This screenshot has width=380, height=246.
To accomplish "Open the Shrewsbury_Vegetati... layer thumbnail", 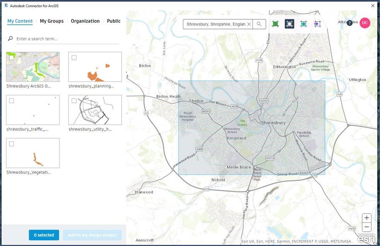I will (33, 153).
